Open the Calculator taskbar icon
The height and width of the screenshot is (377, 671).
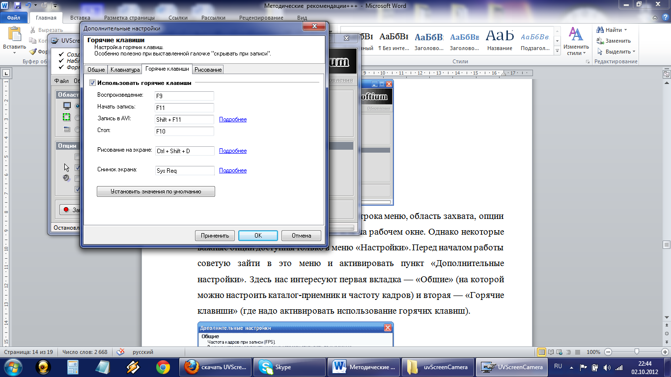tap(73, 367)
